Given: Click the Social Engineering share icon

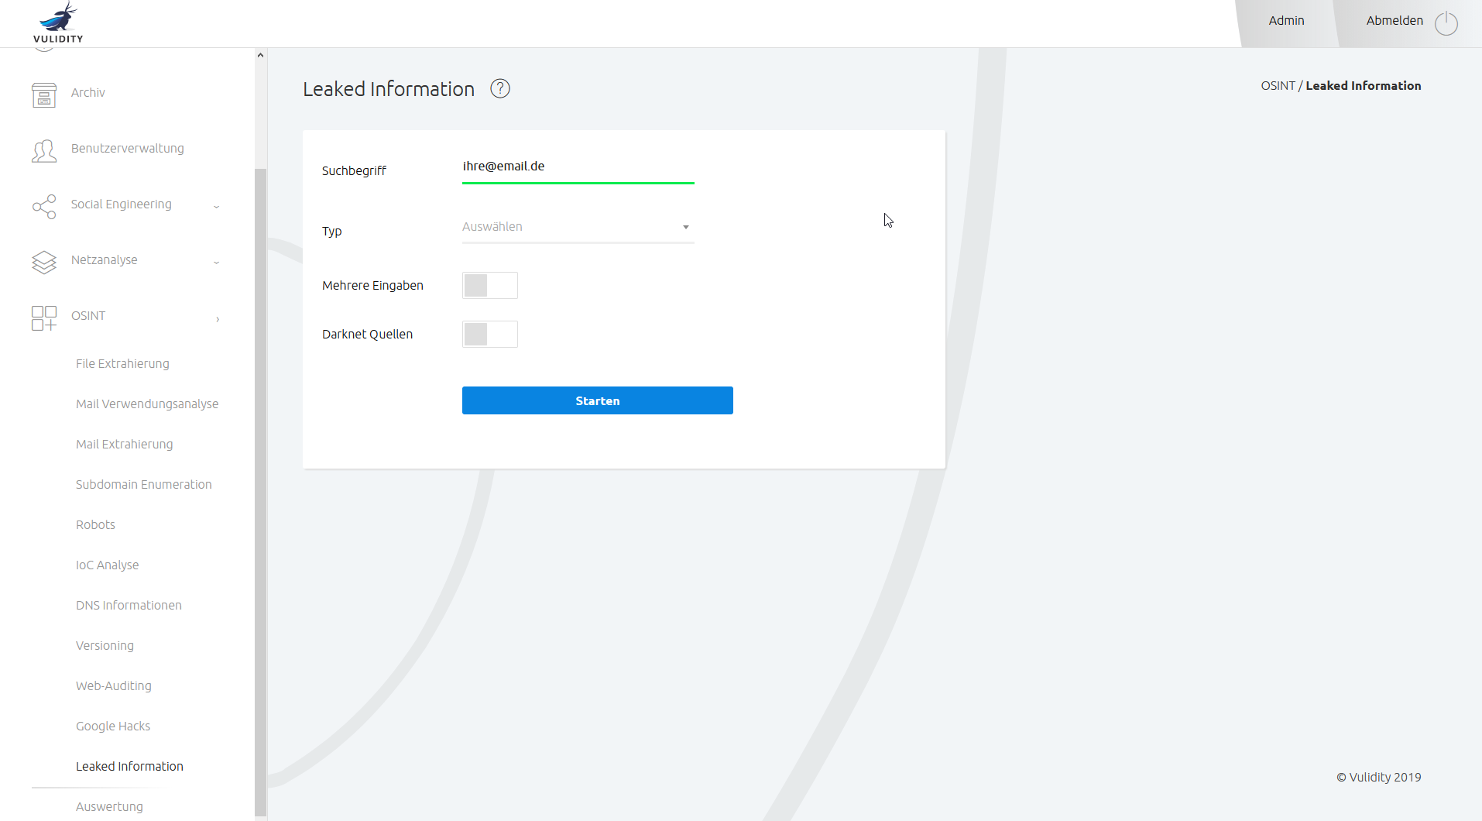Looking at the screenshot, I should click(x=44, y=206).
